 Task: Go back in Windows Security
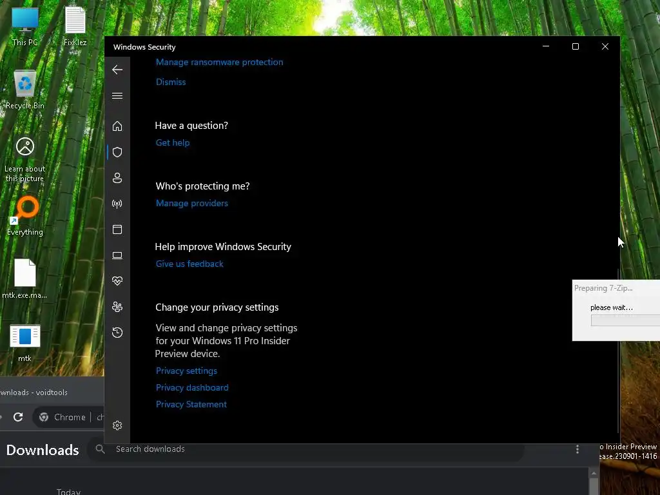(117, 70)
